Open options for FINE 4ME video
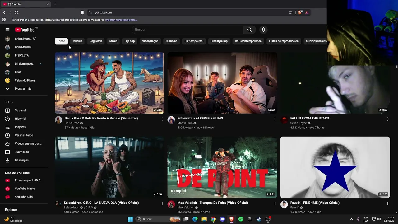The image size is (398, 224). [388, 203]
